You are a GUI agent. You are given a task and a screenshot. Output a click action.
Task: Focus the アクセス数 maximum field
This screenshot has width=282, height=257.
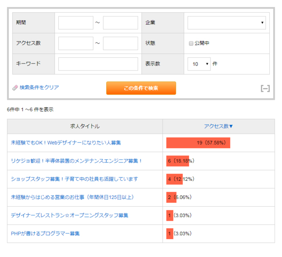point(120,43)
